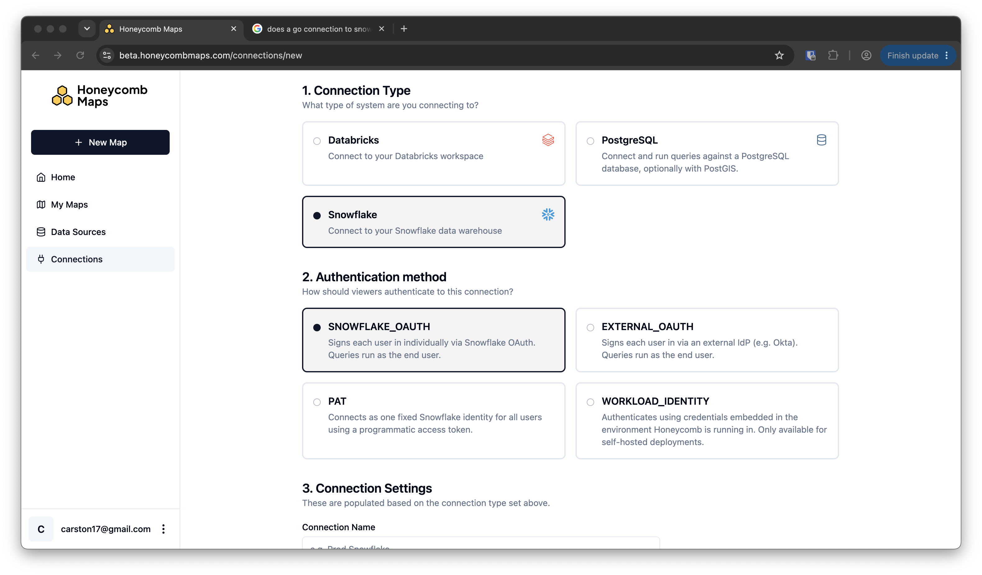The image size is (982, 575).
Task: Click the Connection Name input field
Action: 480,543
